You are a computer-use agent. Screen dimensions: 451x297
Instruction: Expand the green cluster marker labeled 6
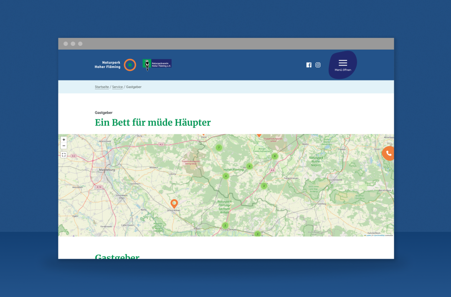pos(275,156)
